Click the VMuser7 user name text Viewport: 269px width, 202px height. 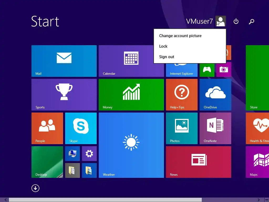pyautogui.click(x=199, y=21)
